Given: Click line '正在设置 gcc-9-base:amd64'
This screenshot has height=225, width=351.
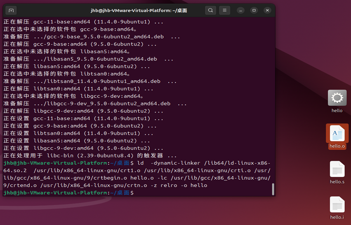Looking at the screenshot, I should click(80, 126).
